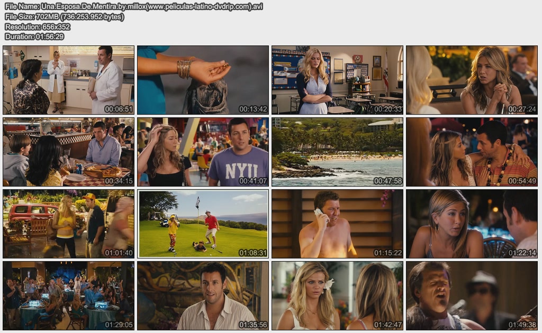This screenshot has height=333, width=542.
Task: Select the thumbnail timestamped 00:34:15
Action: click(68, 152)
